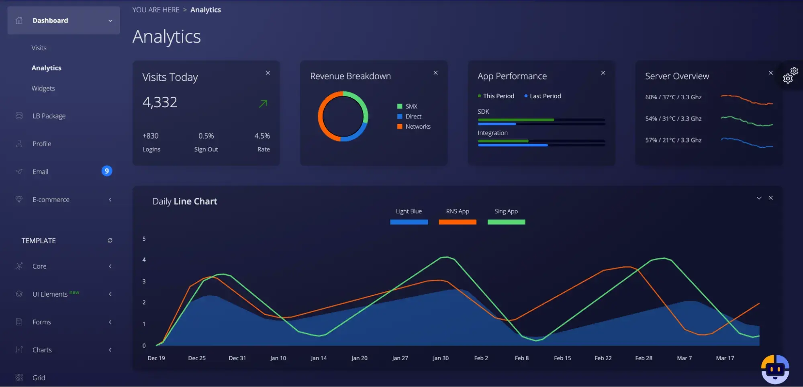The height and width of the screenshot is (387, 803).
Task: Click the LB Package database icon
Action: point(19,116)
